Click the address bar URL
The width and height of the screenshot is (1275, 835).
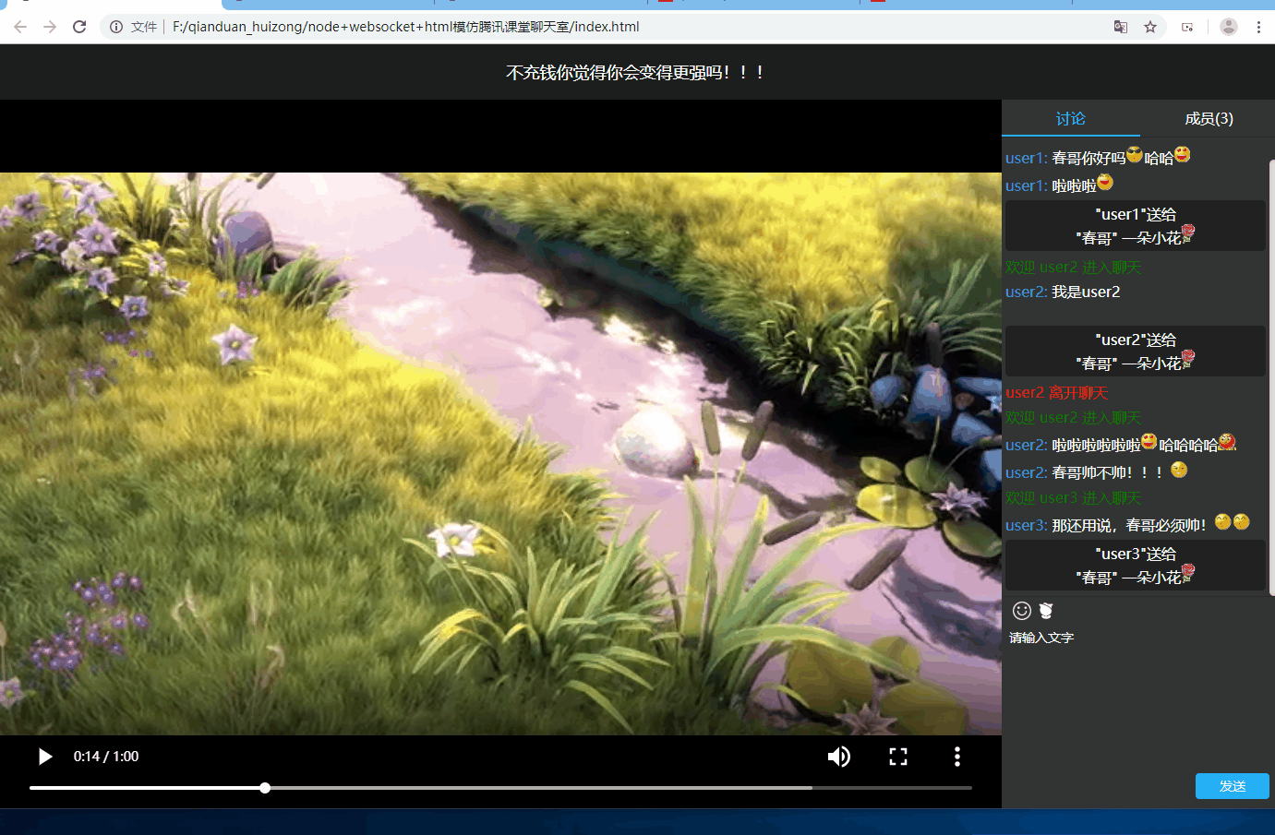coord(405,27)
